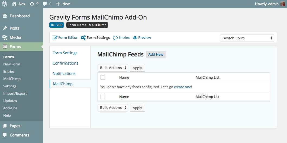Image resolution: width=287 pixels, height=143 pixels.
Task: Click the WordPress logo icon
Action: click(5, 4)
